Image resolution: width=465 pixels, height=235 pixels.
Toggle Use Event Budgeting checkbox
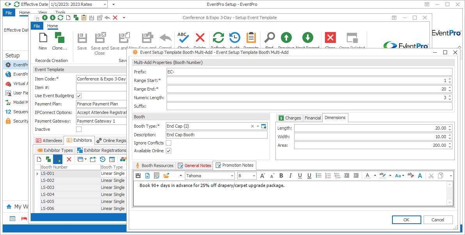tap(79, 96)
